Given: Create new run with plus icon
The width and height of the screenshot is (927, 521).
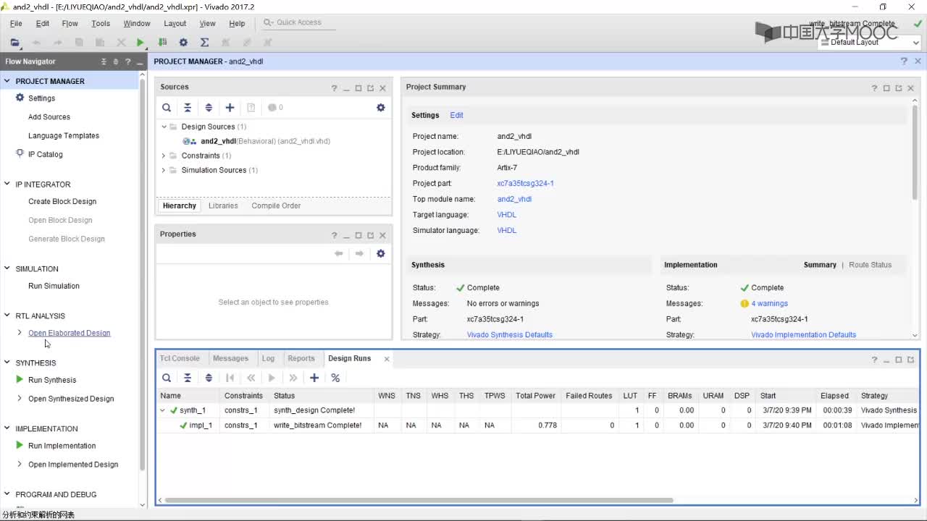Looking at the screenshot, I should [x=314, y=378].
